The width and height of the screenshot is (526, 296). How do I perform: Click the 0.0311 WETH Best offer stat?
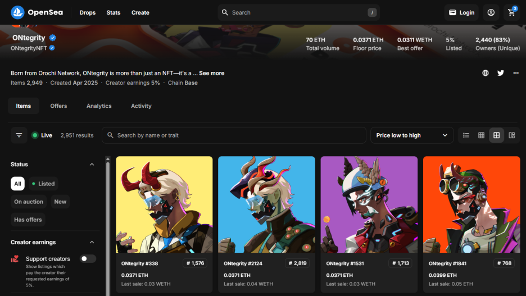click(415, 44)
